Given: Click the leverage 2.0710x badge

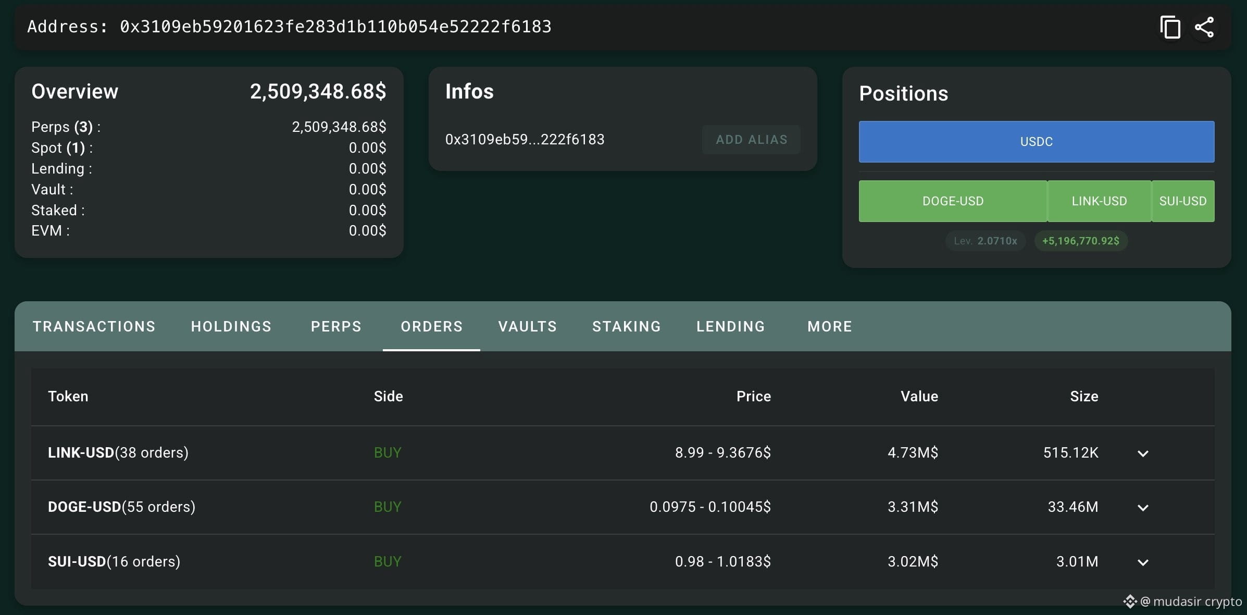Looking at the screenshot, I should [x=985, y=241].
